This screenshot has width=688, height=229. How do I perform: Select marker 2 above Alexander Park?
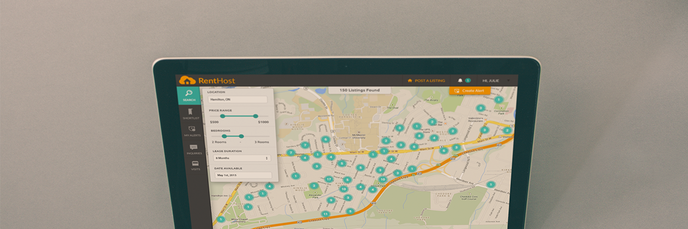tap(314, 186)
